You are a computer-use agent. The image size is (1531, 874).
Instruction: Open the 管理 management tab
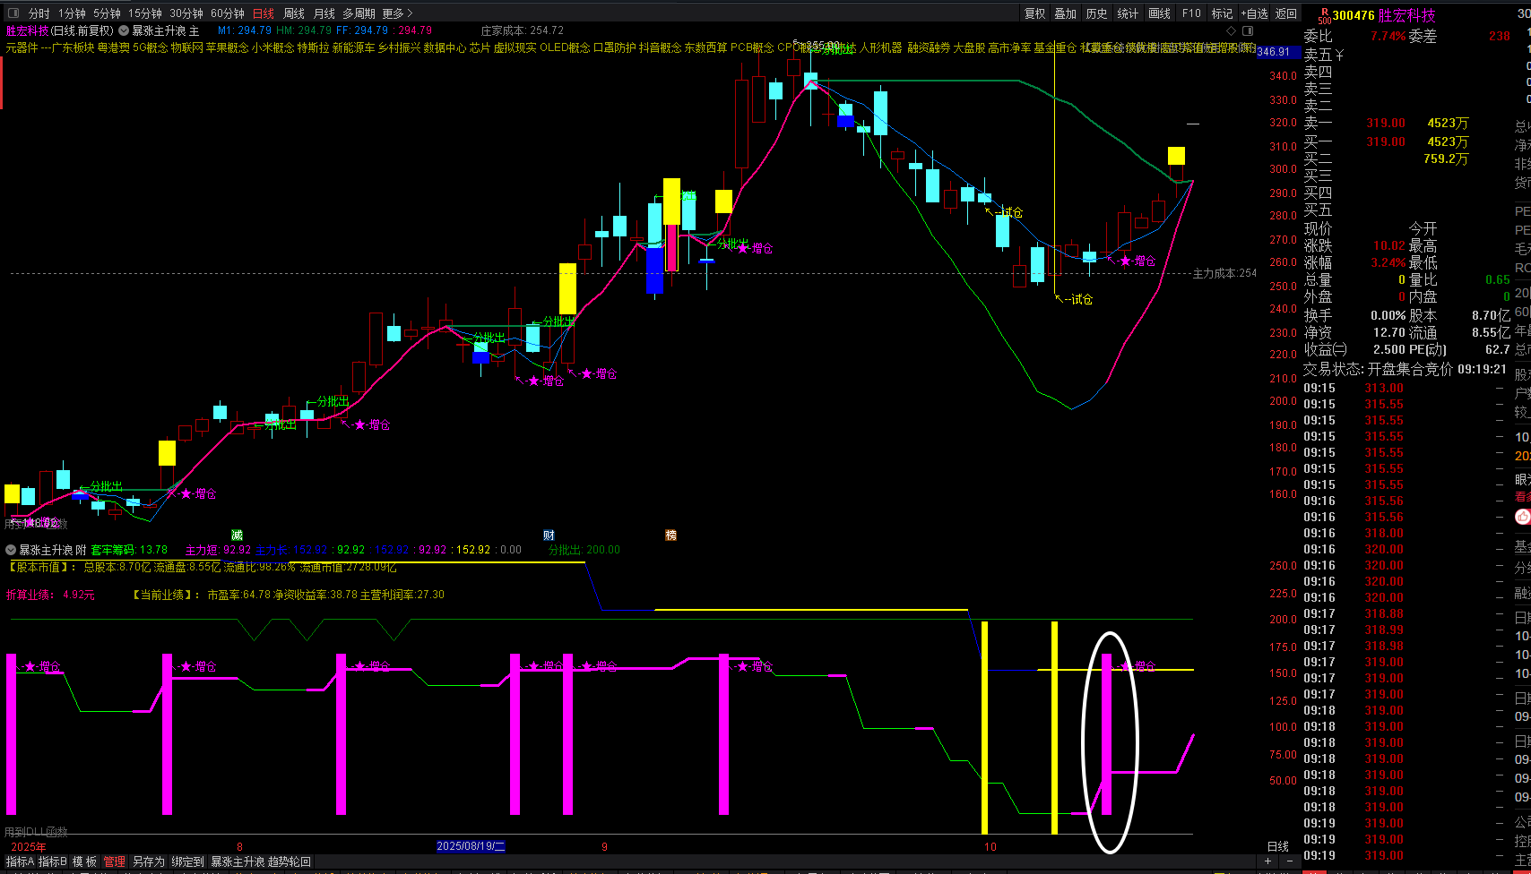(115, 861)
